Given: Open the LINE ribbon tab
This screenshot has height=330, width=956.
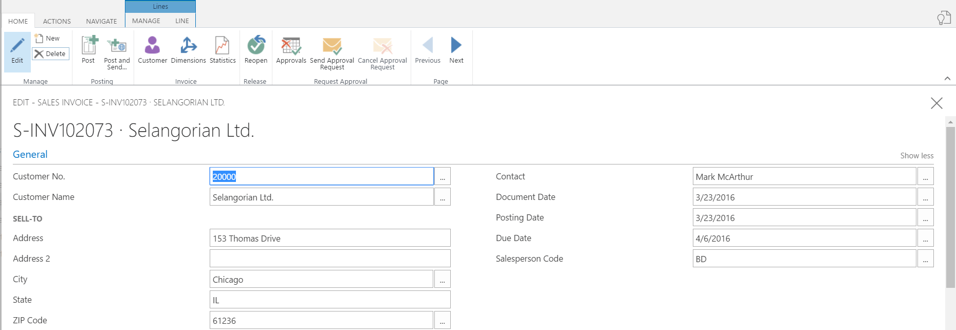Looking at the screenshot, I should click(x=182, y=21).
